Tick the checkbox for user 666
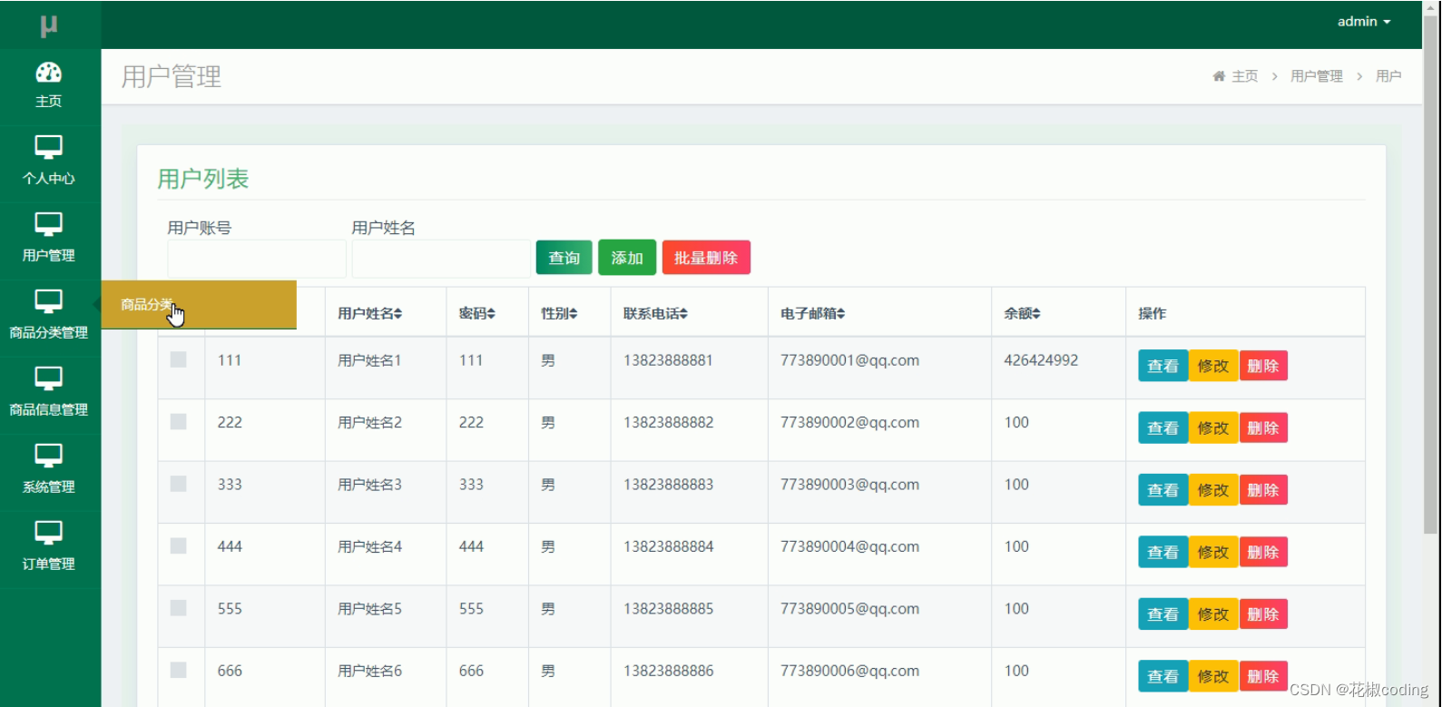 point(179,670)
